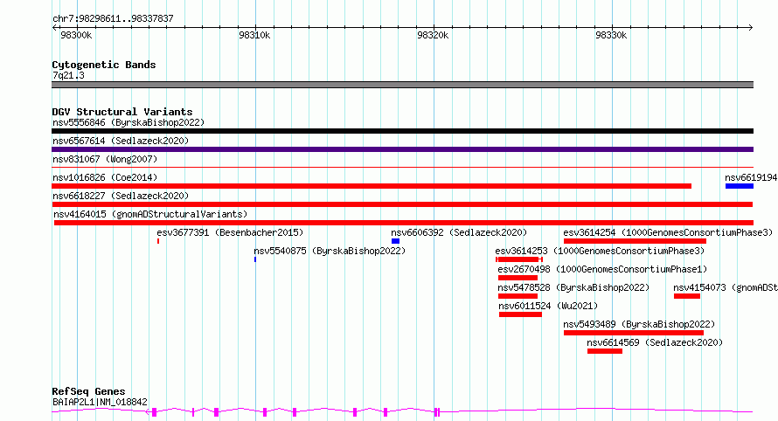Click the black nsv5556846 variant bar
Image resolution: width=778 pixels, height=421 pixels.
[x=402, y=131]
